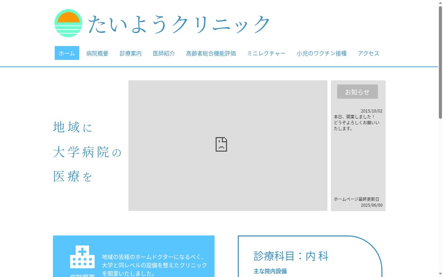Click the ホームページ最終更新日 label
The height and width of the screenshot is (277, 443).
[356, 199]
